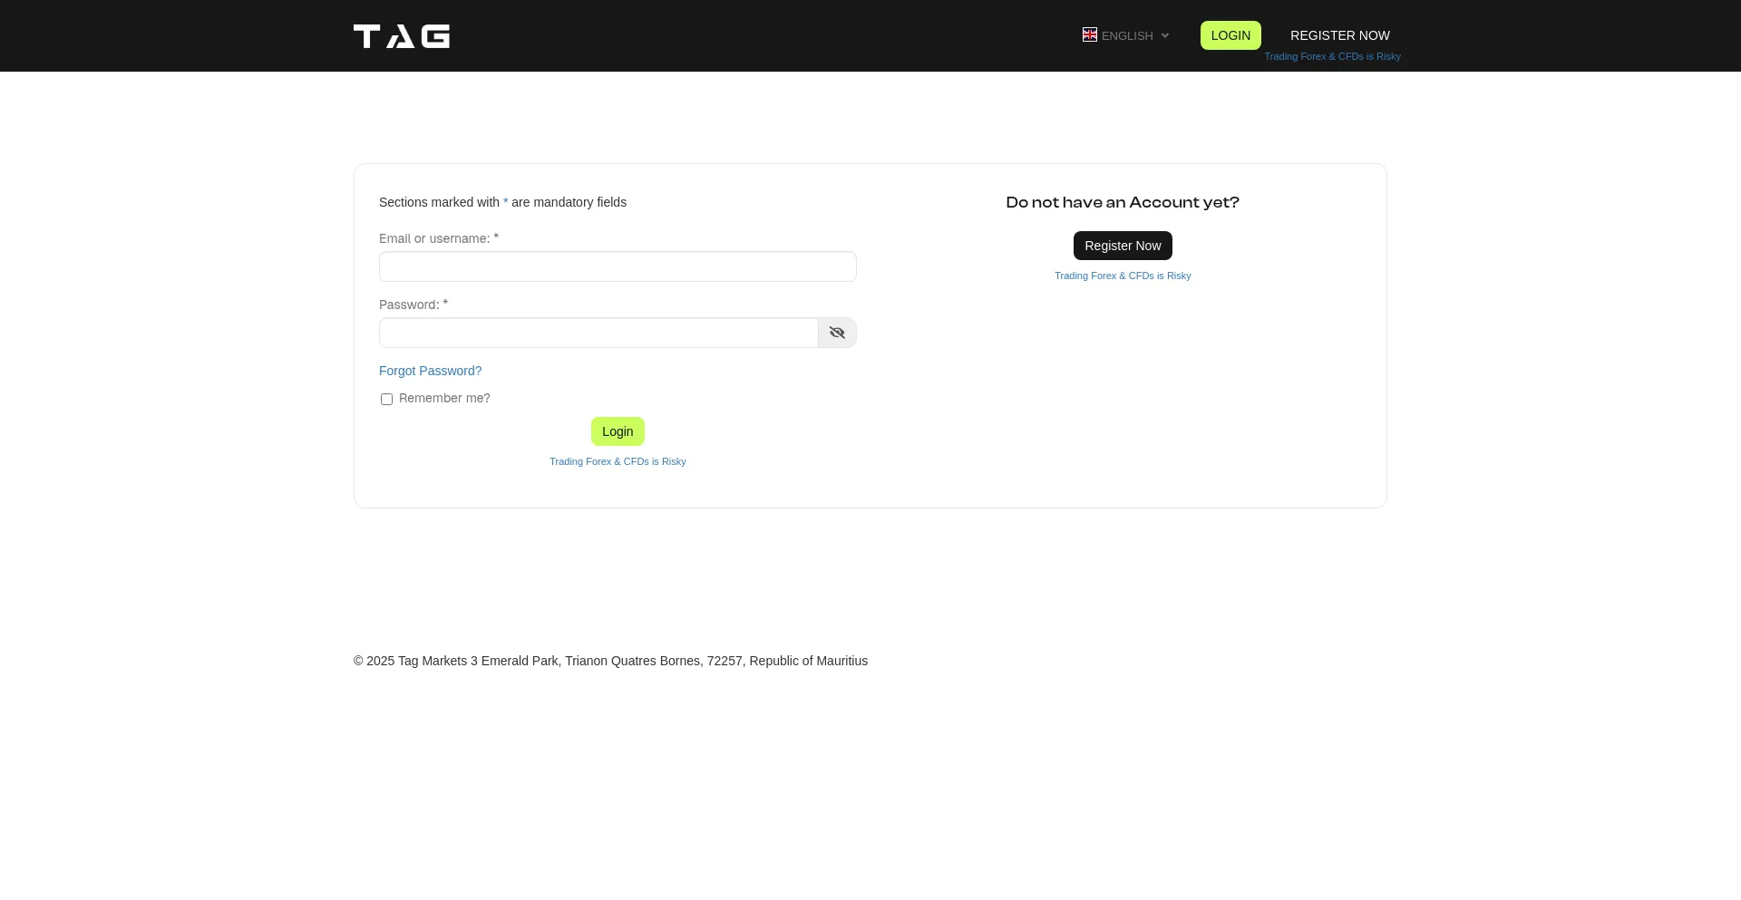
Task: Click the "Password:" field label
Action: [409, 305]
